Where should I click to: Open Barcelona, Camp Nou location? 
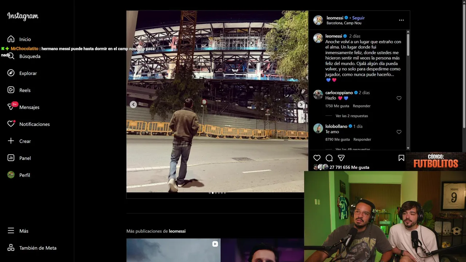pos(344,23)
